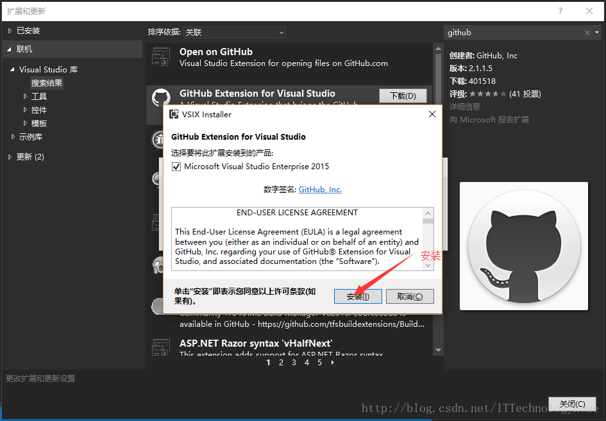Click the 版本: 2.1.1.5 text

(471, 69)
